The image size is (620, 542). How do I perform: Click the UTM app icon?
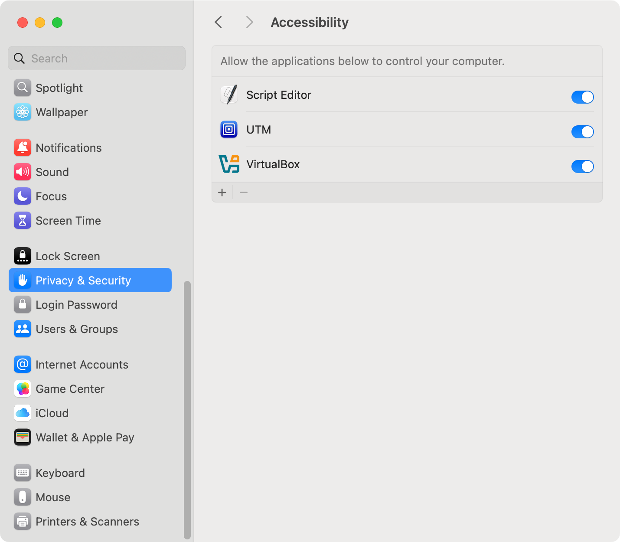(x=229, y=129)
